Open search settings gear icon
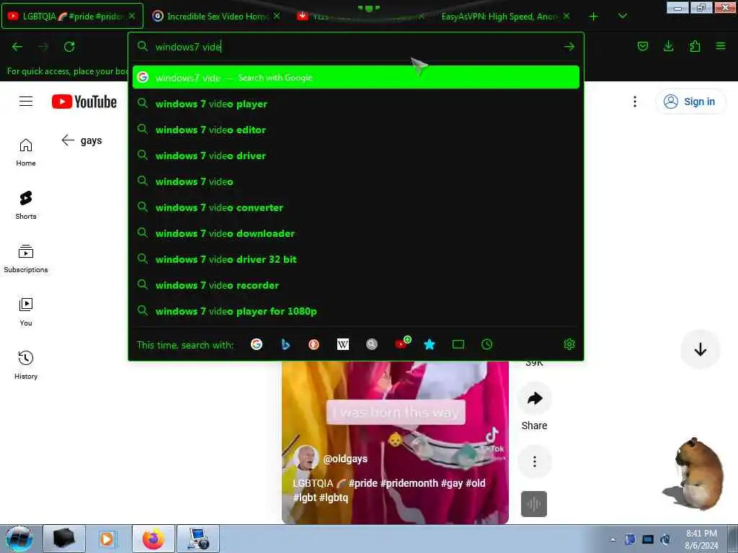Viewport: 738px width, 553px height. pos(569,344)
